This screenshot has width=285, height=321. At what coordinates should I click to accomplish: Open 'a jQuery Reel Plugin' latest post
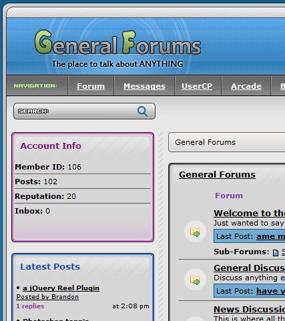pyautogui.click(x=61, y=288)
